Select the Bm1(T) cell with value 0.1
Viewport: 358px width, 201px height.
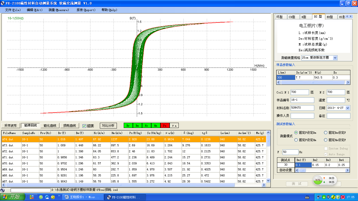303,165
